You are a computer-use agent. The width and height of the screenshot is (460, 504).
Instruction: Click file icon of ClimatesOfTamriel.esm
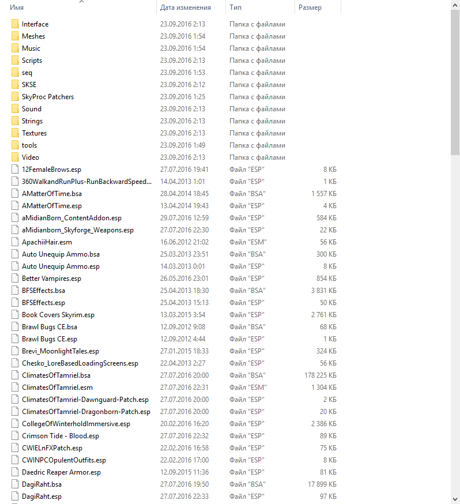point(15,388)
